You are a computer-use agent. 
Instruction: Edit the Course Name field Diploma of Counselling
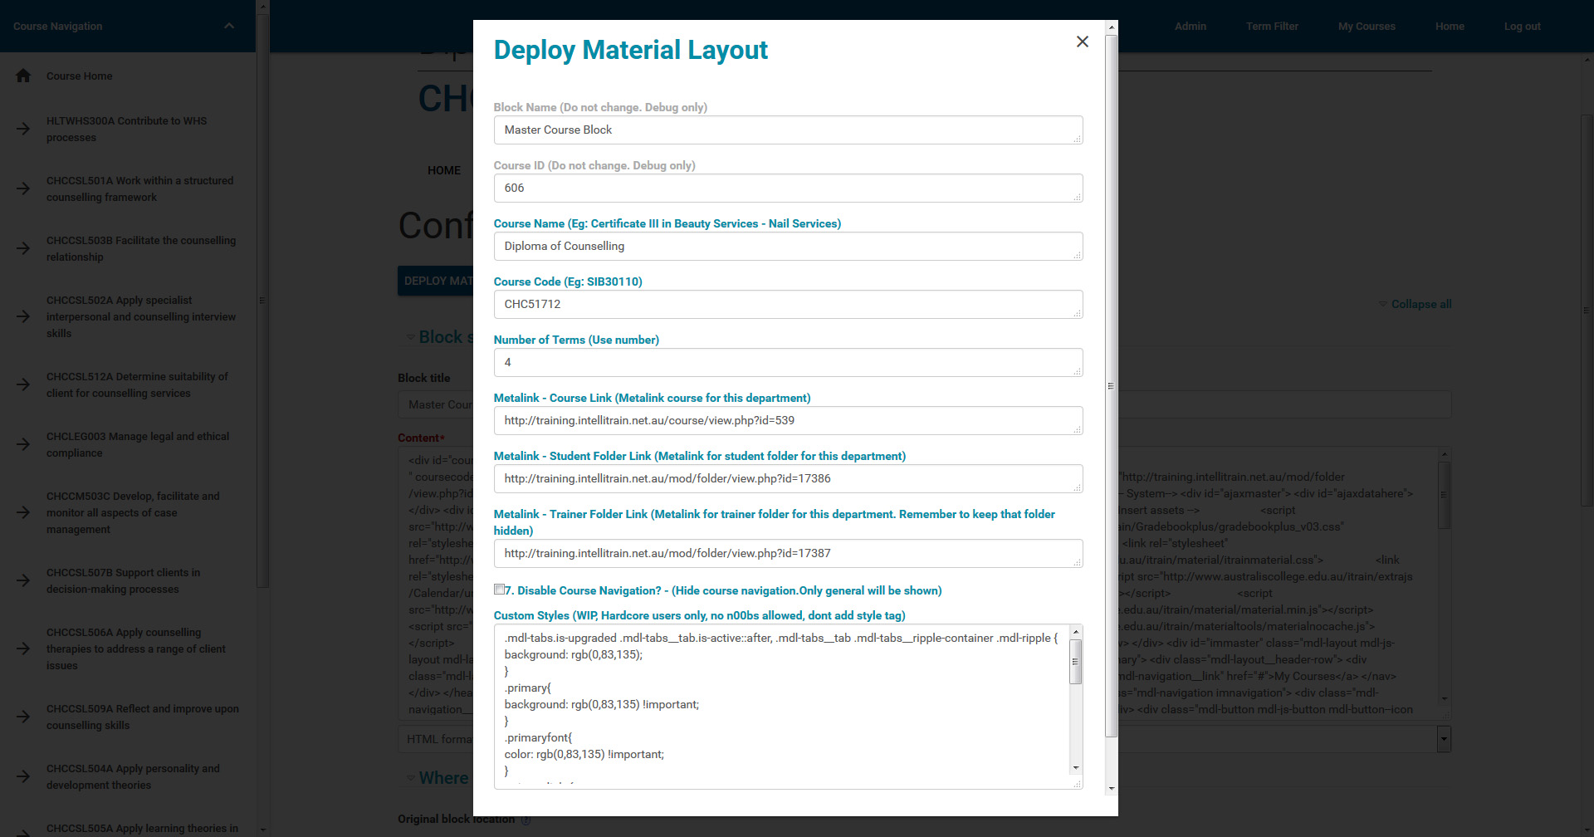point(788,246)
